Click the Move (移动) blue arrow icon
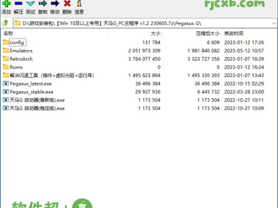278x208 pixels. (55, 3)
